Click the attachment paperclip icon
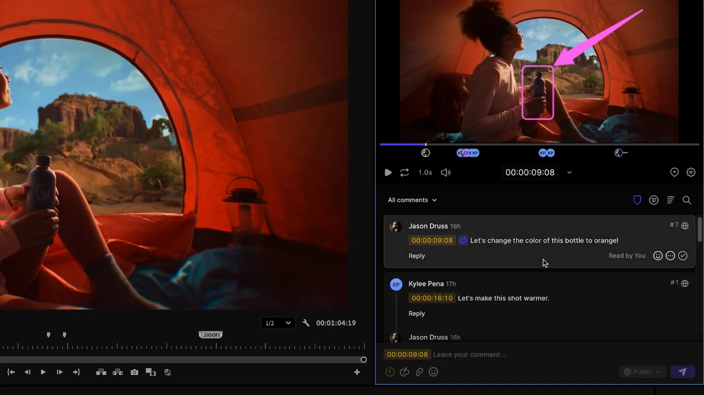 419,372
